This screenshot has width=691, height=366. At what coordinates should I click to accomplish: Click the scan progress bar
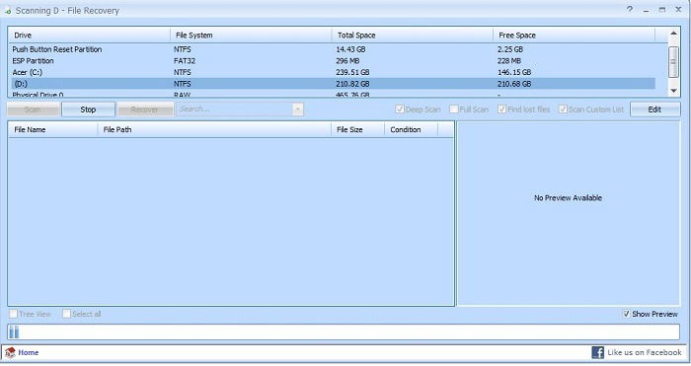[x=344, y=332]
